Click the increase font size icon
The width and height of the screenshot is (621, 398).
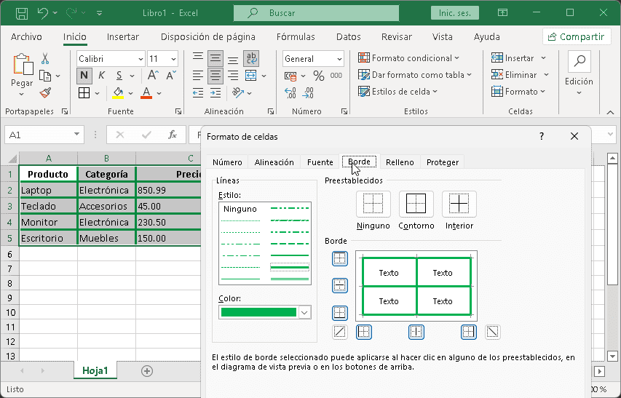coord(152,76)
